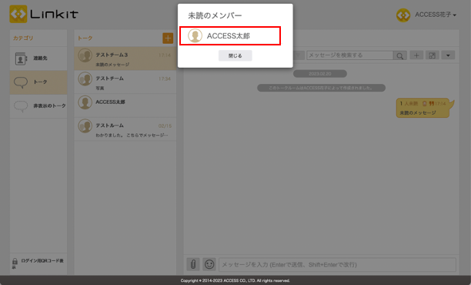Open the emoji picker smiley icon
Image resolution: width=471 pixels, height=285 pixels.
209,264
